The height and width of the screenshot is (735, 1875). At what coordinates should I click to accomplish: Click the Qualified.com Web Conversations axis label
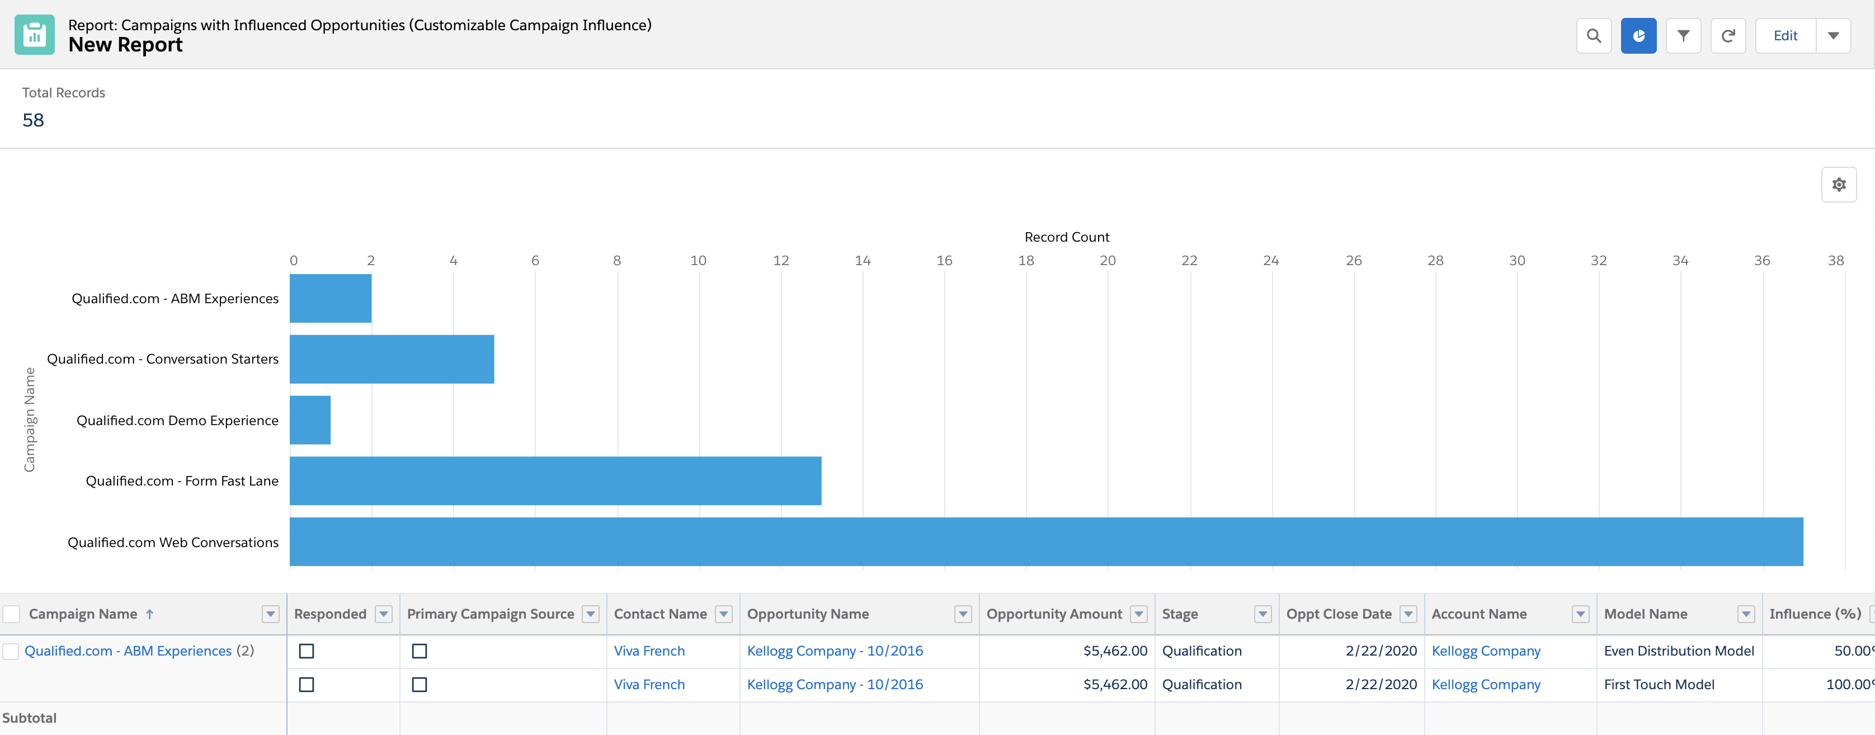point(173,542)
